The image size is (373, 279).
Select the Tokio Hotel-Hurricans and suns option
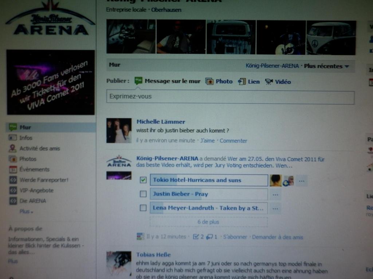(209, 180)
